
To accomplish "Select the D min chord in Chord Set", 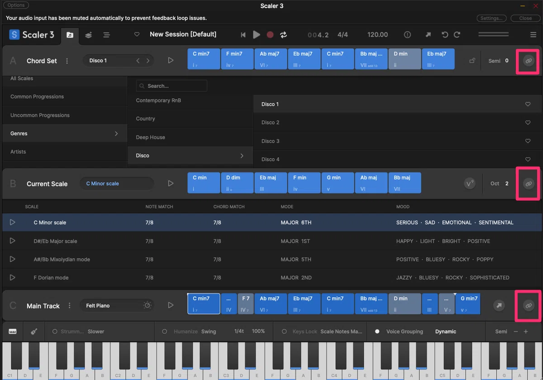I will (x=405, y=59).
